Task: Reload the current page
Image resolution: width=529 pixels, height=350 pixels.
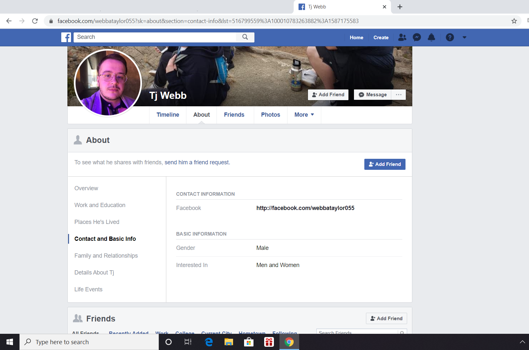Action: pos(35,21)
